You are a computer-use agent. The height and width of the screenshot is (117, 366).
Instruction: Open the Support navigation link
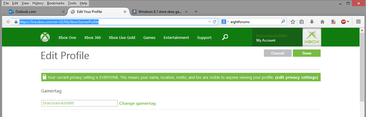point(204,37)
